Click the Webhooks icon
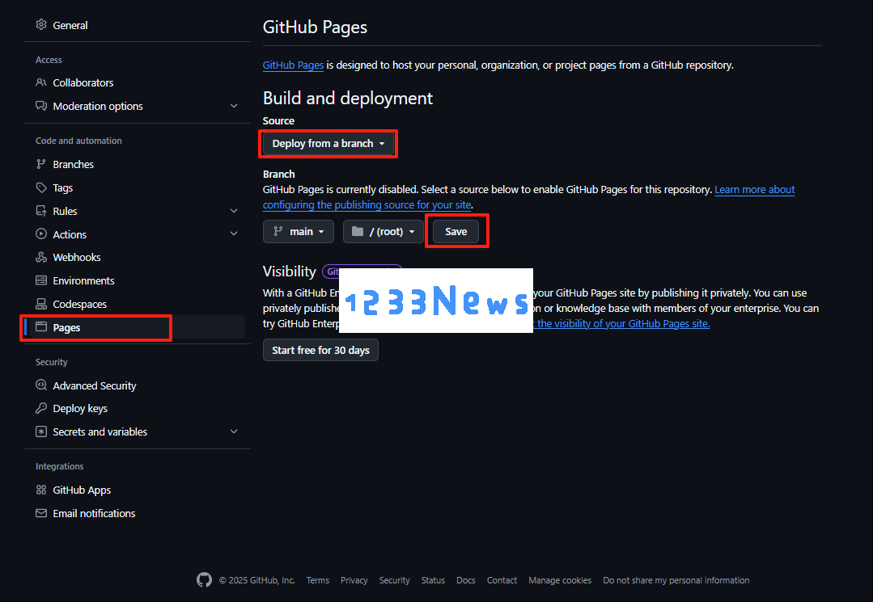 point(41,257)
